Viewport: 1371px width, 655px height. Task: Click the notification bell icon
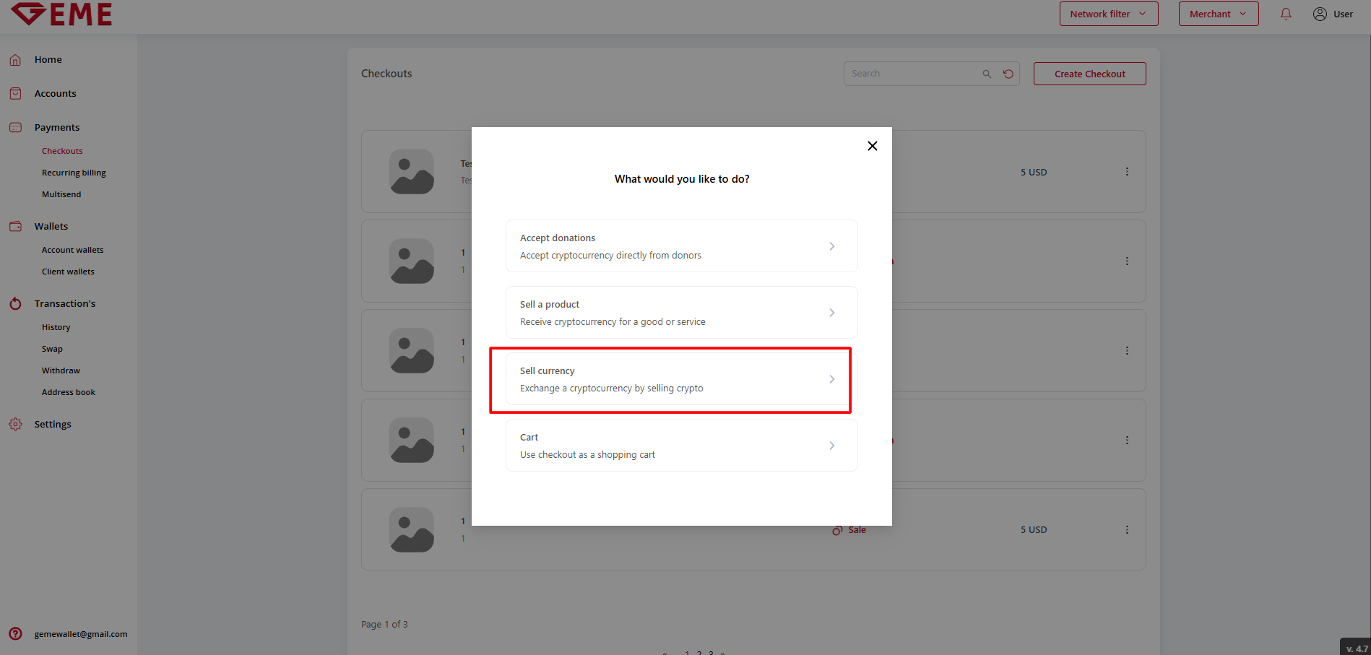coord(1286,14)
